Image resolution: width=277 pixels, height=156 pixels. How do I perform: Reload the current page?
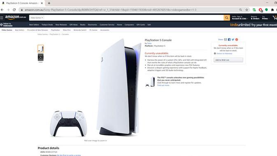(14, 10)
